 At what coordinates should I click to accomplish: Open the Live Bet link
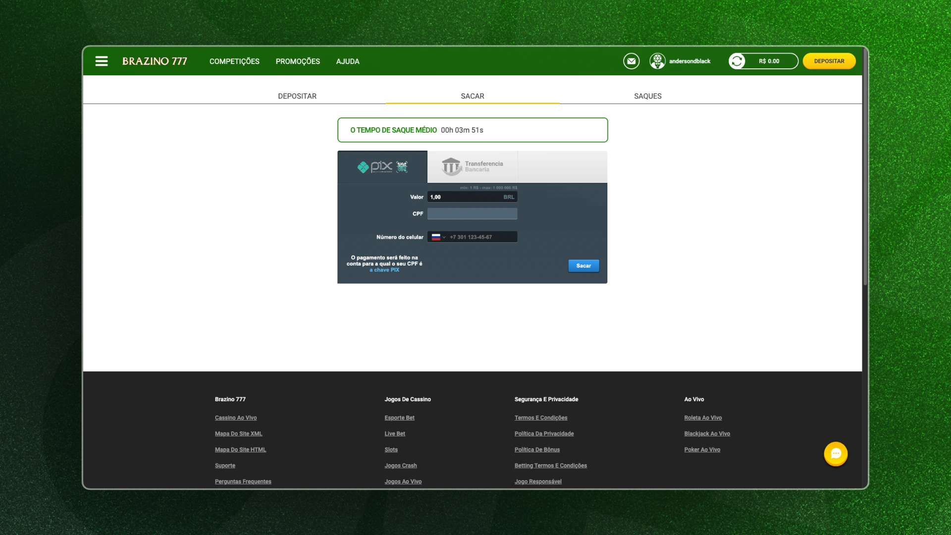pyautogui.click(x=395, y=434)
